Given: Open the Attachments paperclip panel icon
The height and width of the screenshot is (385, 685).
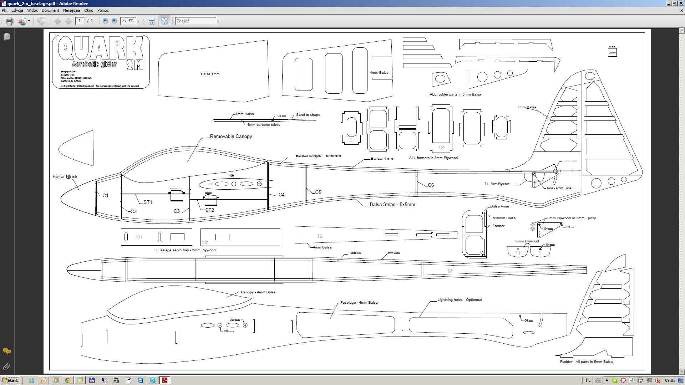Looking at the screenshot, I should tap(6, 366).
